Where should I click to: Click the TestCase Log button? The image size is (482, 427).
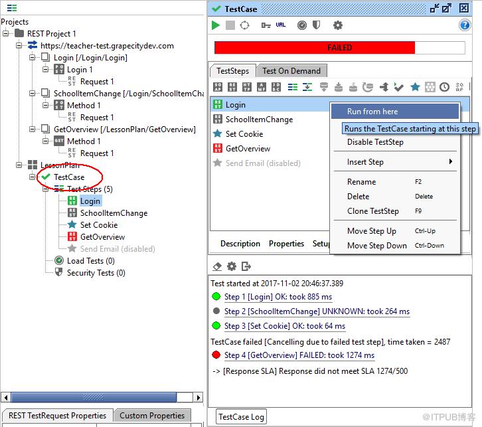(241, 417)
